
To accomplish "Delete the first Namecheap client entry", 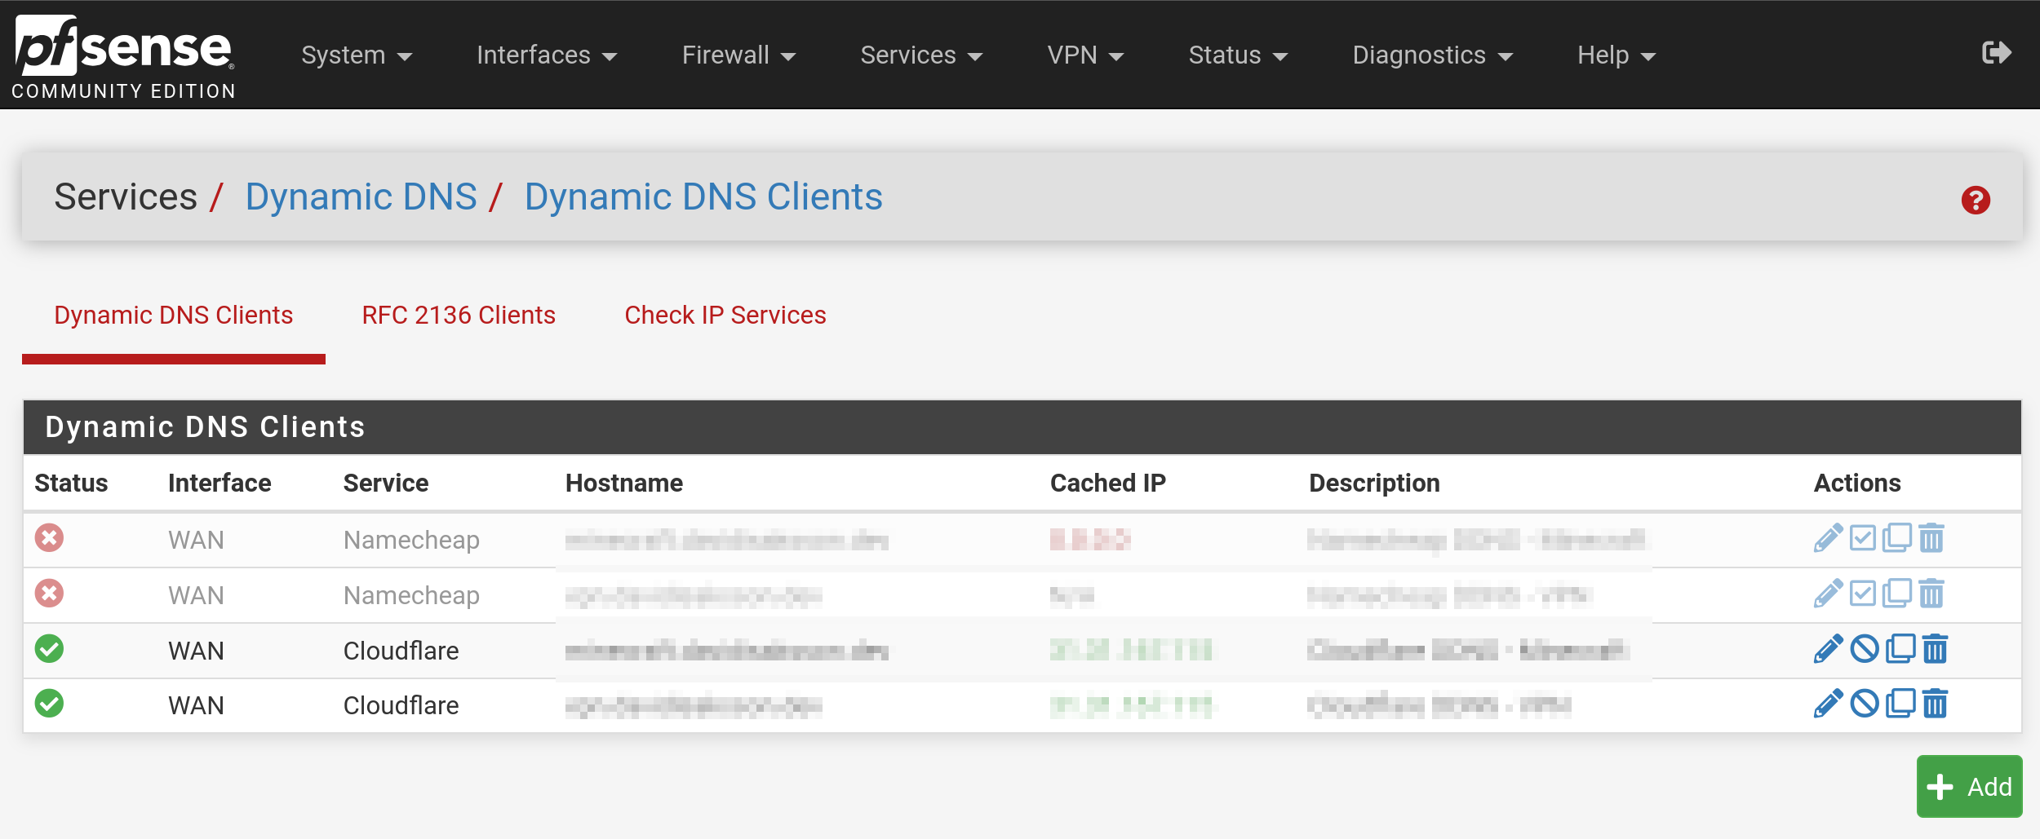I will [x=1931, y=538].
